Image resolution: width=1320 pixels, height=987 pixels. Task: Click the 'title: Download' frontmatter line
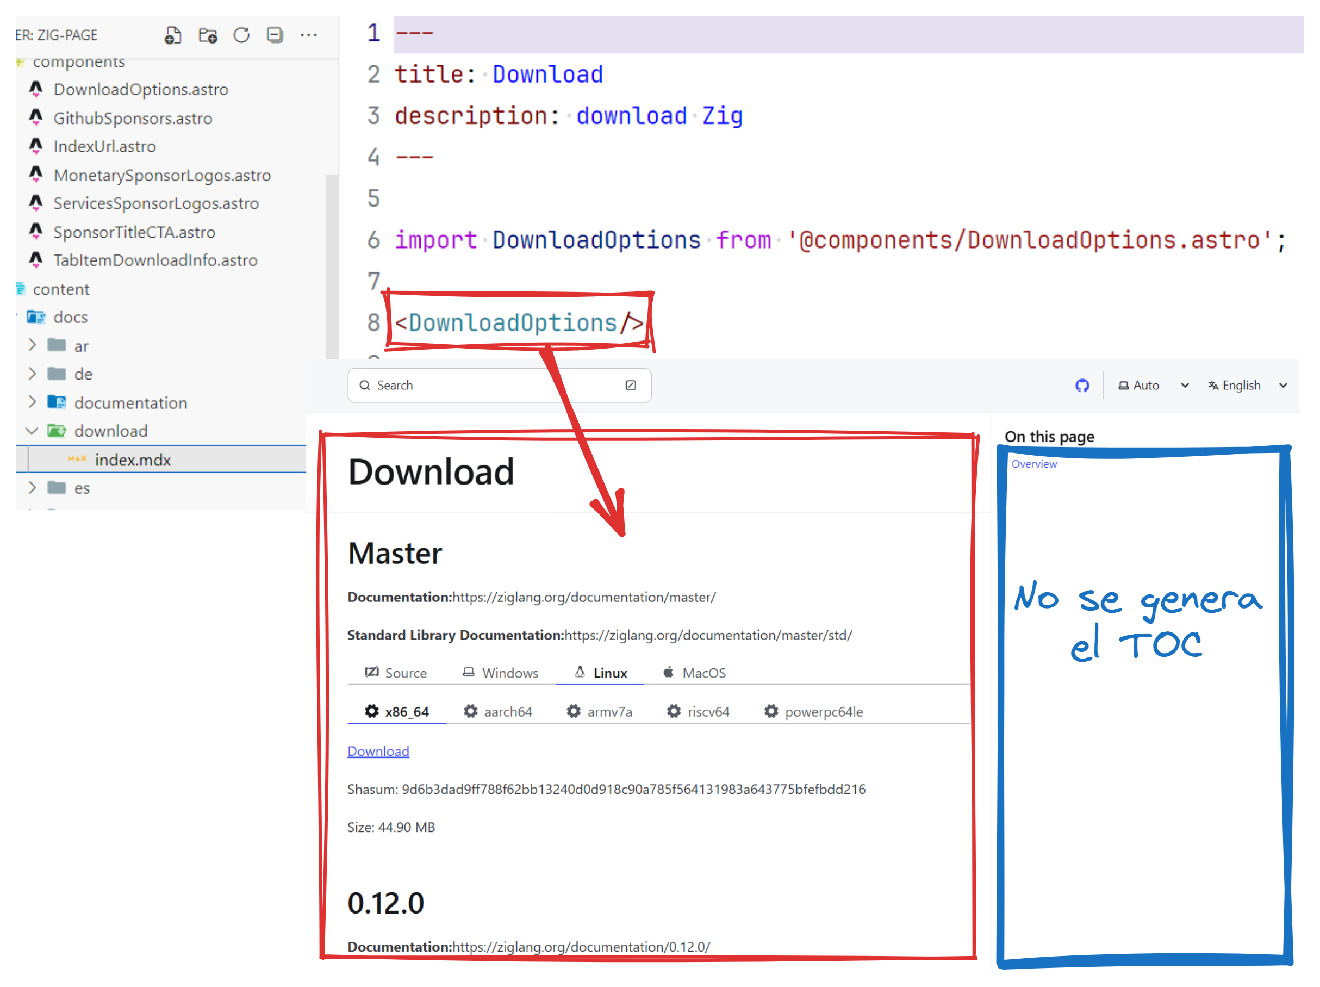[x=499, y=75]
